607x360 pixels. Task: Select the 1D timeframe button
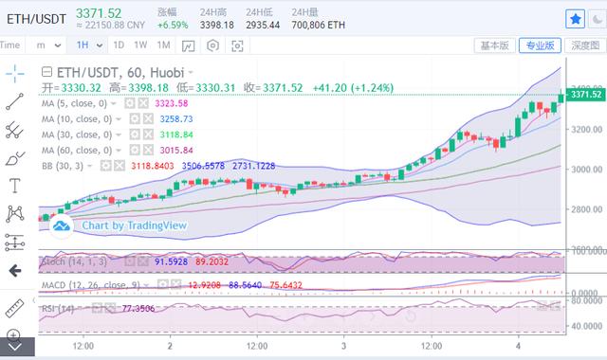point(119,45)
